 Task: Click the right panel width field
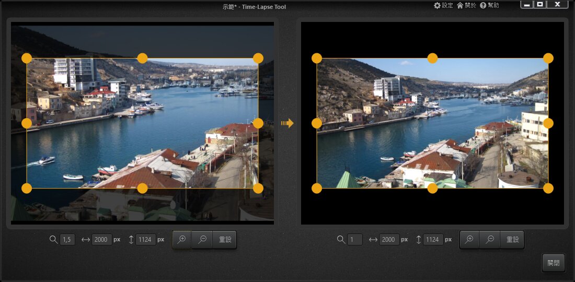tap(389, 240)
